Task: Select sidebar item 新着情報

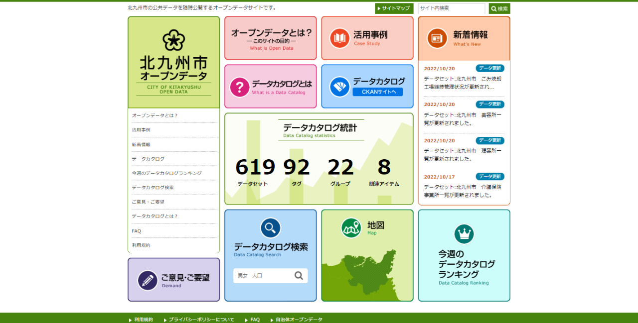Action: pos(173,144)
